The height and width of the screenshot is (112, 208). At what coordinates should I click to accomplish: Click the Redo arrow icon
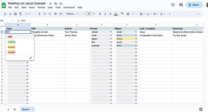tap(10, 14)
